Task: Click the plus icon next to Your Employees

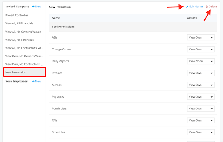Action: coord(33,81)
